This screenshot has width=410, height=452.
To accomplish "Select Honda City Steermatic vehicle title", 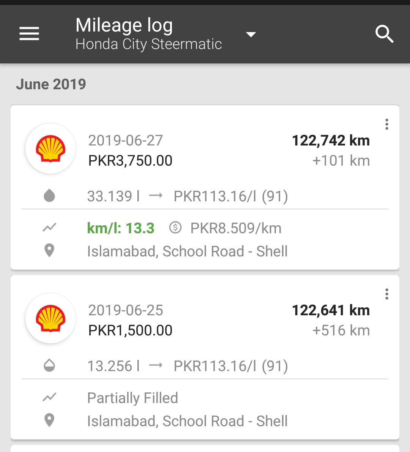I will click(149, 44).
